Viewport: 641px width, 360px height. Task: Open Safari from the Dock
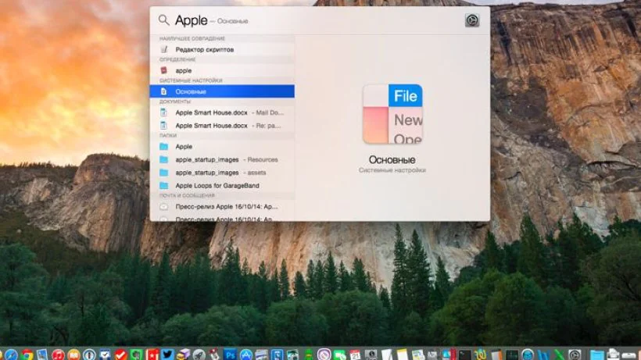tap(11, 355)
